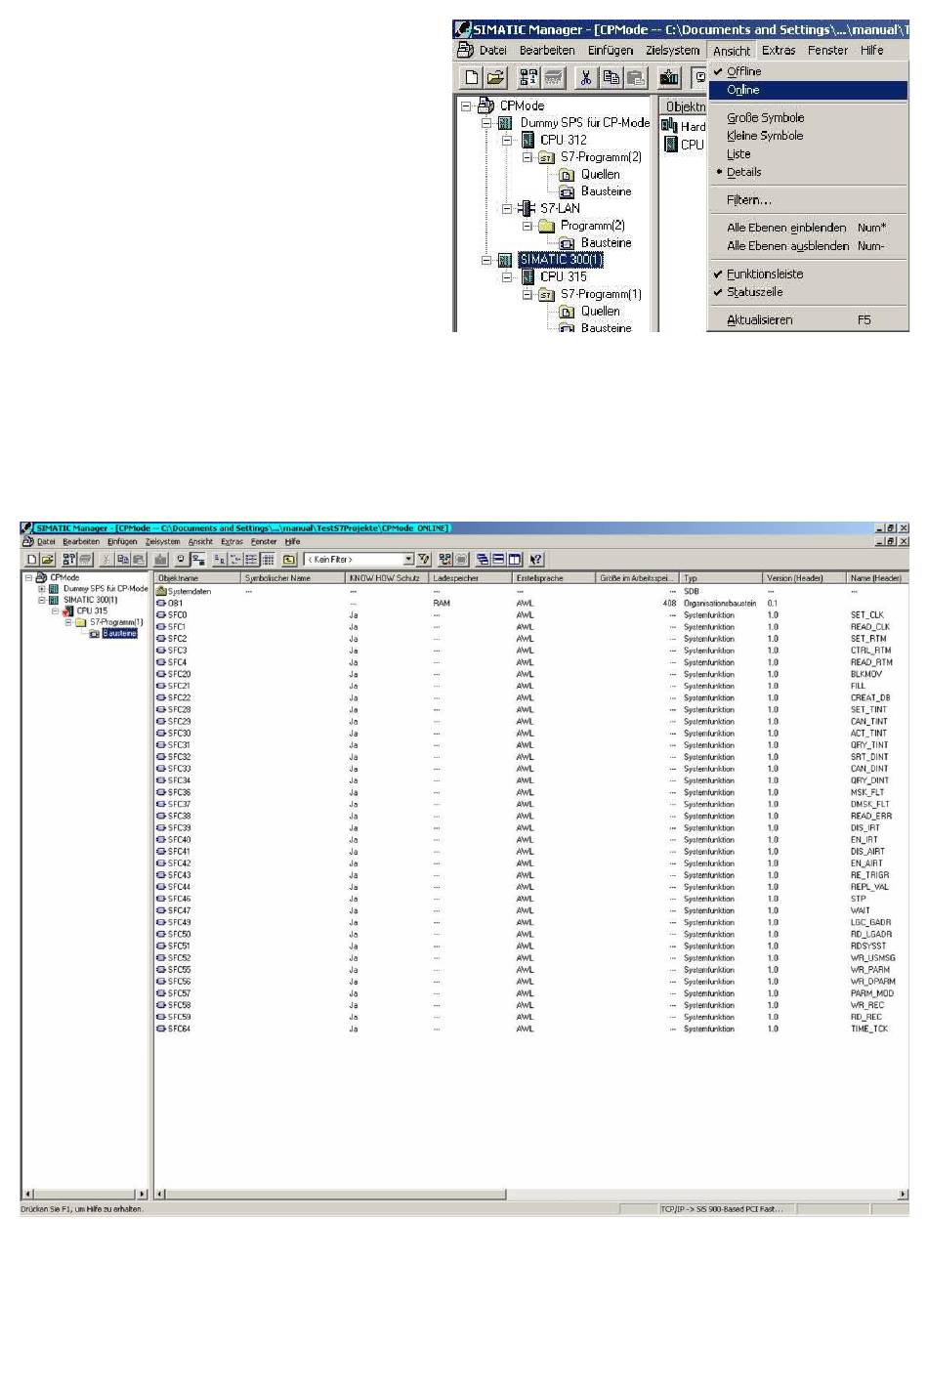928x1387 pixels.
Task: Switch to Details view via toolbar button
Action: (267, 560)
